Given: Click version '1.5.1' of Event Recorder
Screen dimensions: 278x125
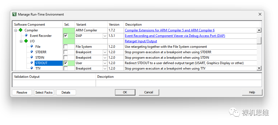Looking at the screenshot, I should coord(116,36).
